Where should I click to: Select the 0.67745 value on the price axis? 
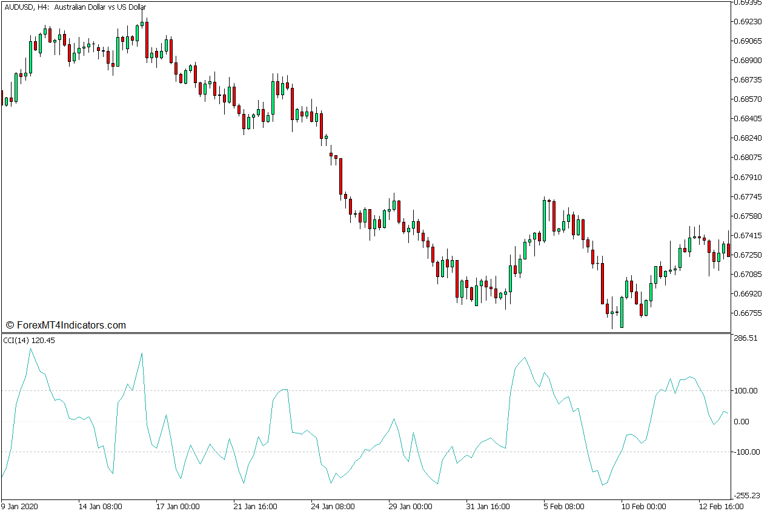[x=747, y=196]
